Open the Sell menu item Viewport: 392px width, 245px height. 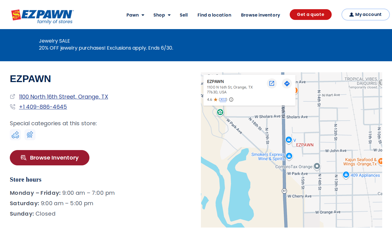[x=184, y=15]
